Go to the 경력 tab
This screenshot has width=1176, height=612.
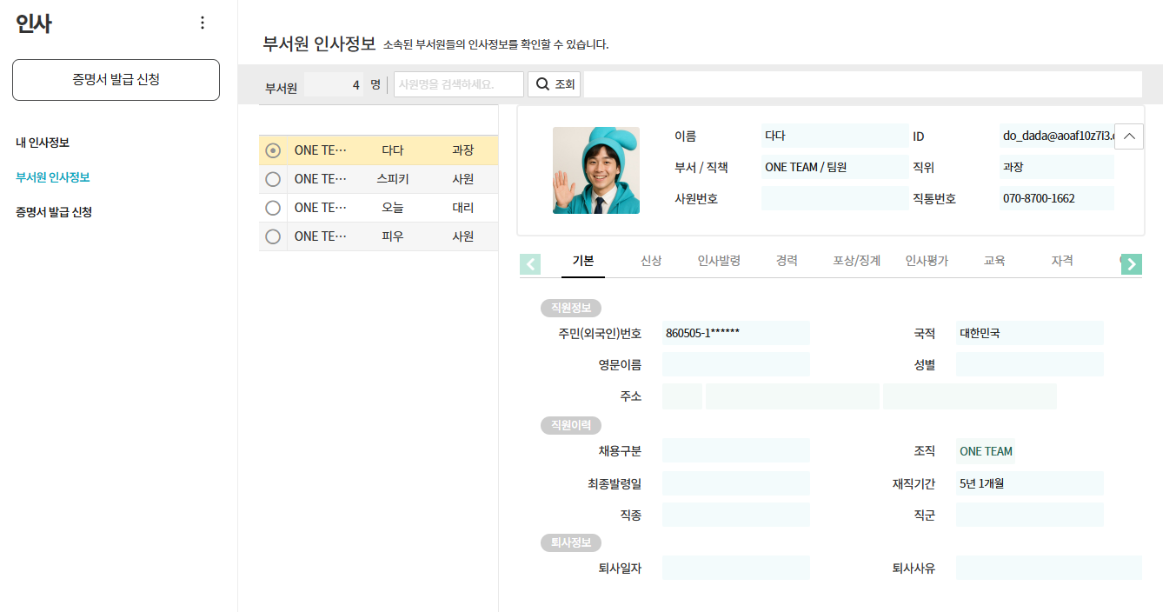click(x=787, y=261)
